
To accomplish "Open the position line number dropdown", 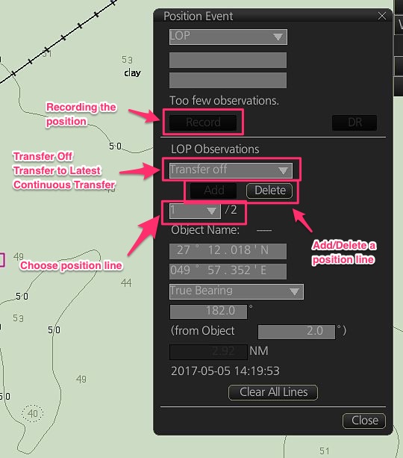I will [195, 211].
